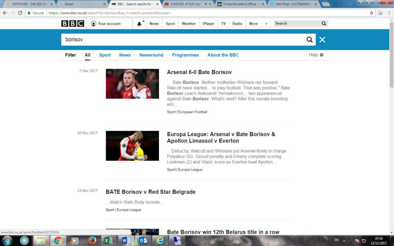The image size is (394, 246).
Task: Open Excel from the taskbar
Action: tap(108, 241)
